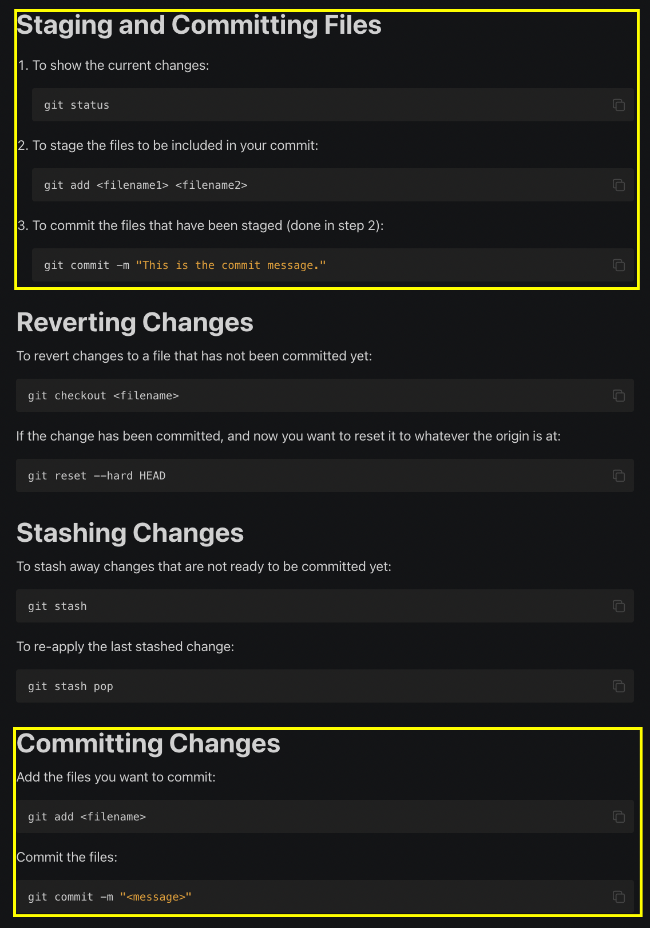This screenshot has height=928, width=650.
Task: Click the git stash pop code text
Action: tap(70, 687)
